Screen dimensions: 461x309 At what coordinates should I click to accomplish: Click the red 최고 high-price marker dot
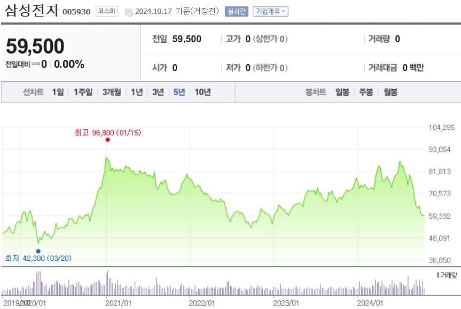click(x=107, y=140)
